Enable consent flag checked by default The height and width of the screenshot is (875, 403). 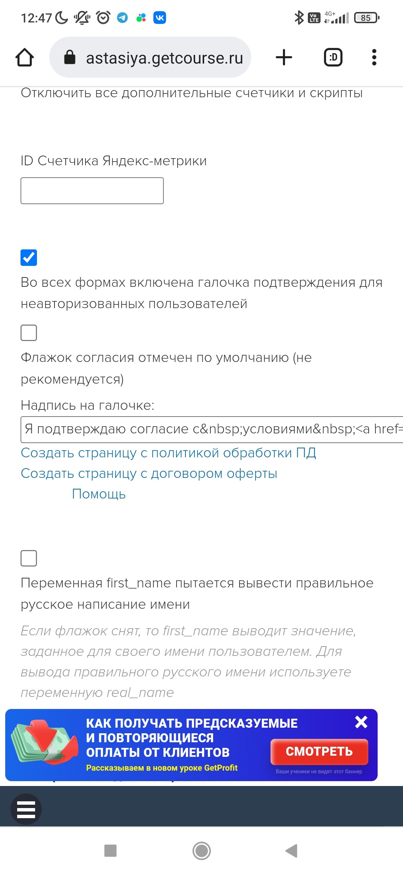[x=29, y=333]
